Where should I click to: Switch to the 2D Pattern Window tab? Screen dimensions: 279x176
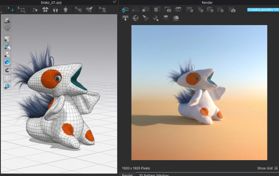tap(154, 175)
